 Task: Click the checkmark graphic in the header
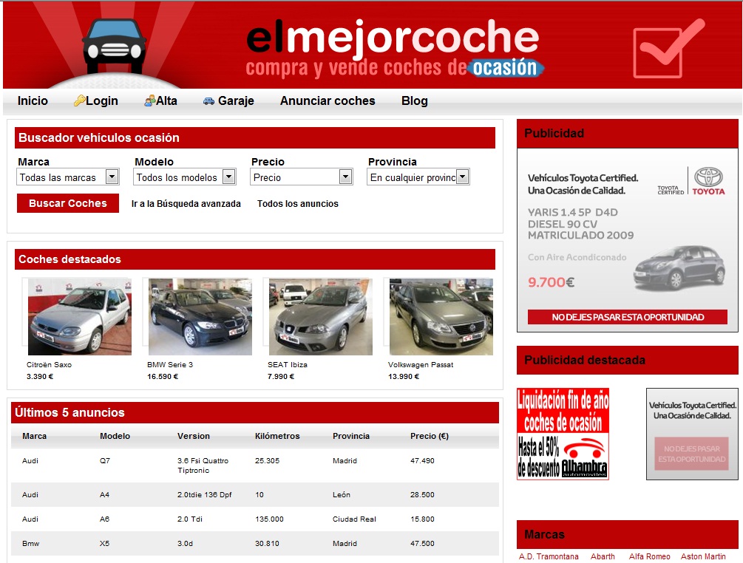668,48
